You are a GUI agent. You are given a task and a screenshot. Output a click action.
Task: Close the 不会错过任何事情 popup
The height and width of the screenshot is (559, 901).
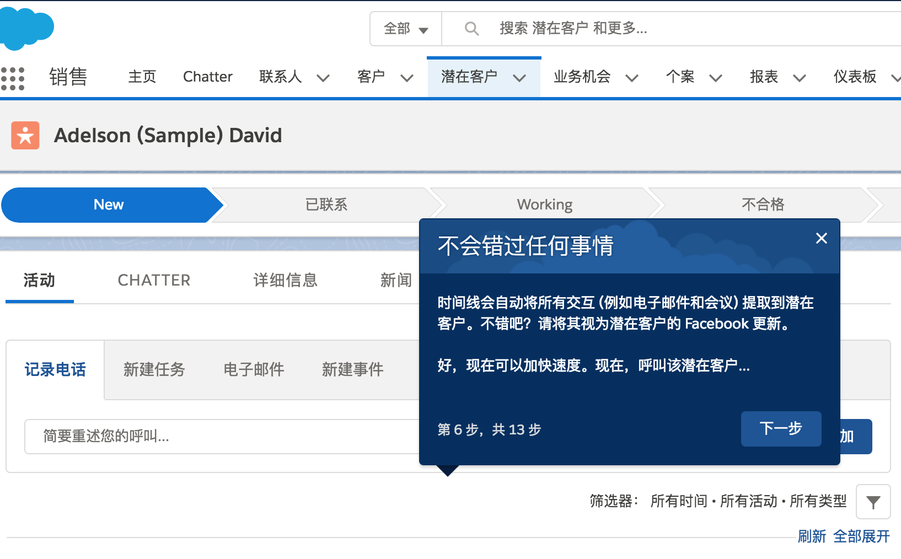(821, 238)
